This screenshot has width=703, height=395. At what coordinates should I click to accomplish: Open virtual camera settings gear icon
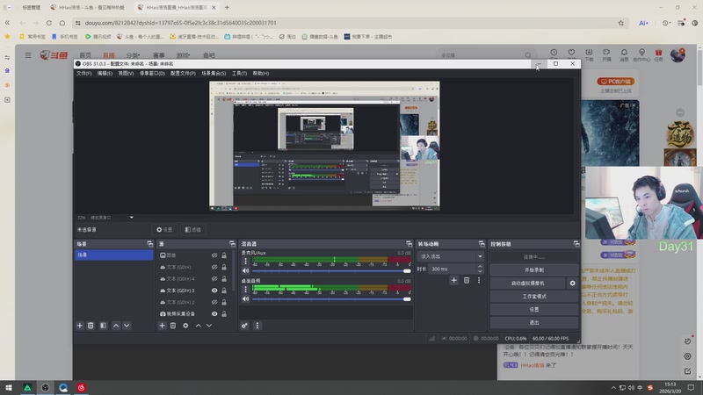click(572, 284)
